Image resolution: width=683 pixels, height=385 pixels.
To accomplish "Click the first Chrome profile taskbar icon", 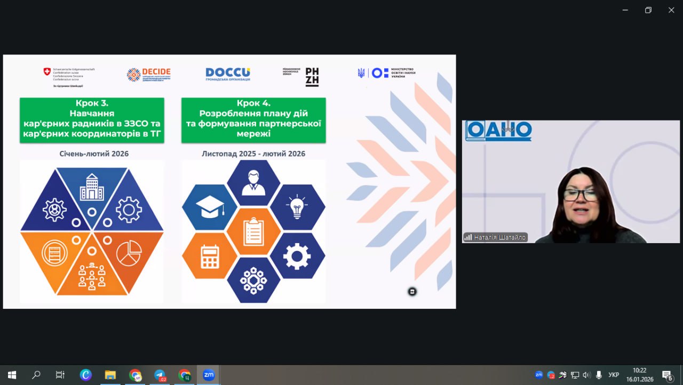I will pyautogui.click(x=135, y=375).
